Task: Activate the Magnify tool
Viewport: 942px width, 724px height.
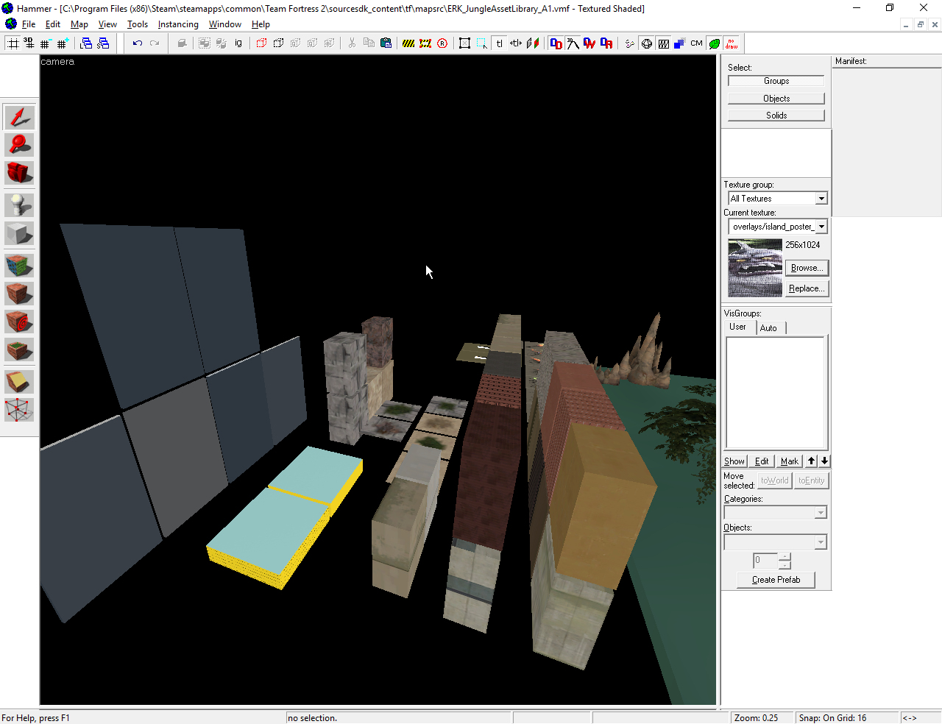Action: pyautogui.click(x=19, y=145)
